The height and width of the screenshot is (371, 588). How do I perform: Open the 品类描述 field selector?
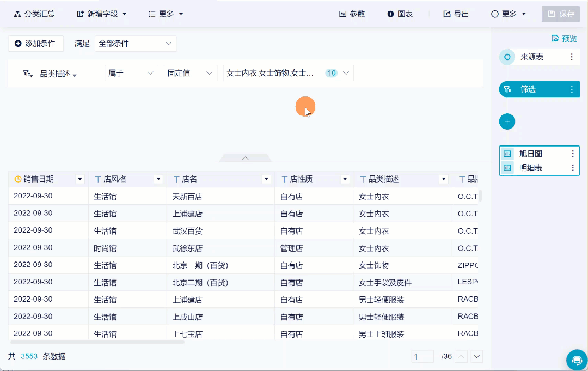[x=58, y=74]
